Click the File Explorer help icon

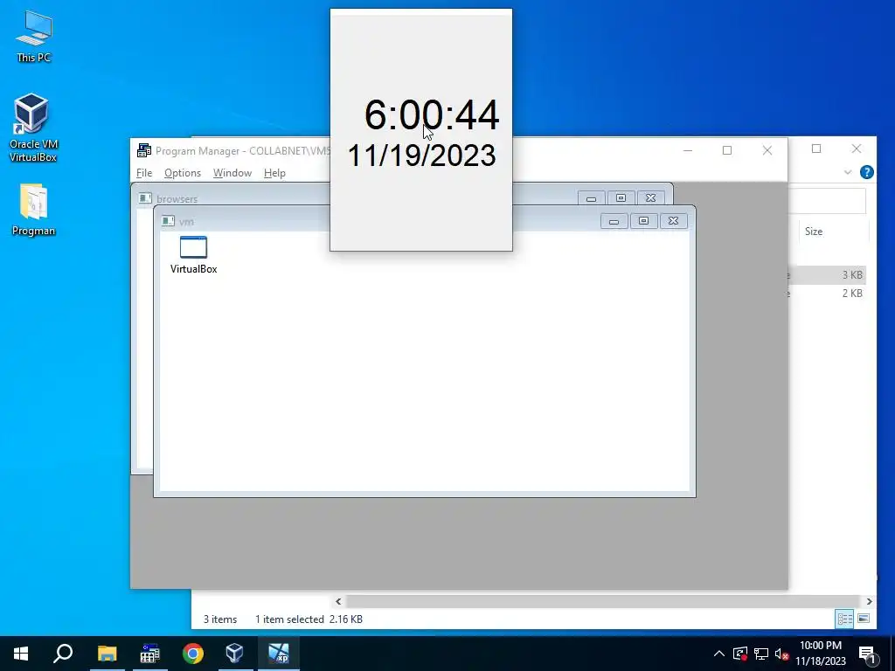(866, 172)
